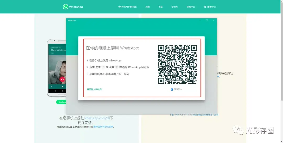
Task: Click the WhatsApp logo in the website header
Action: click(x=73, y=7)
